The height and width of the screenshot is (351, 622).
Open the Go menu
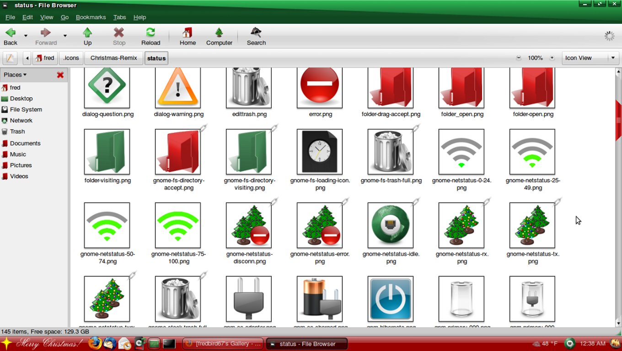click(64, 17)
